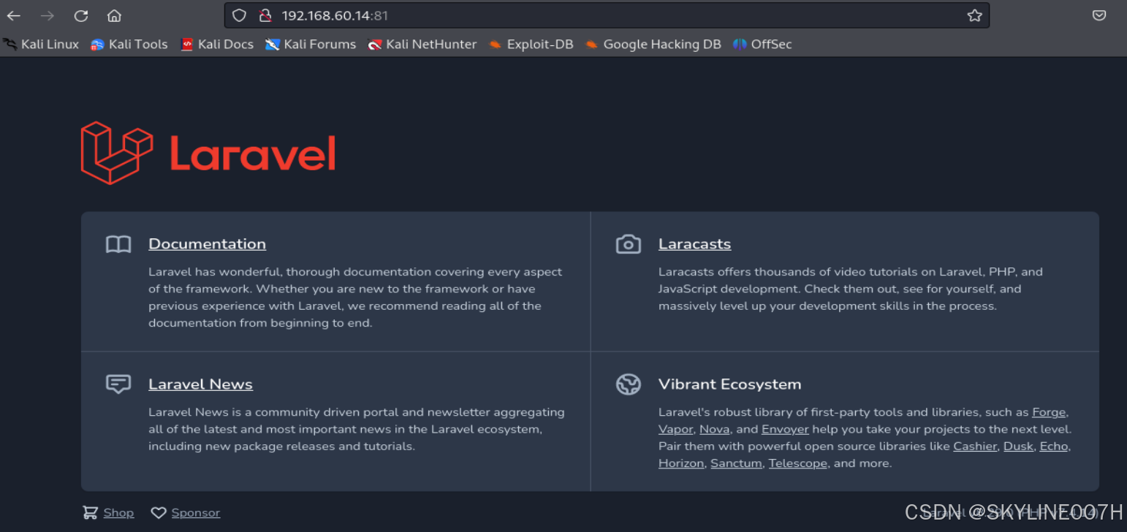Screen dimensions: 1127x532
Task: Toggle the bookmark star for this page
Action: click(x=974, y=15)
